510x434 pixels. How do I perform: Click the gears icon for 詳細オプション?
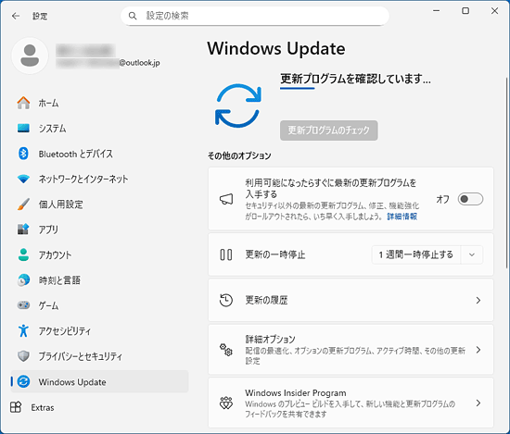pyautogui.click(x=226, y=350)
